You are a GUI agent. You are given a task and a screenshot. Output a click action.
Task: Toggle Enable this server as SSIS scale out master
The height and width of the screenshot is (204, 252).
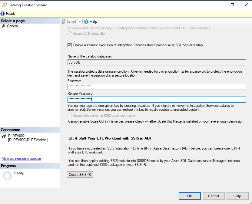pos(69,116)
